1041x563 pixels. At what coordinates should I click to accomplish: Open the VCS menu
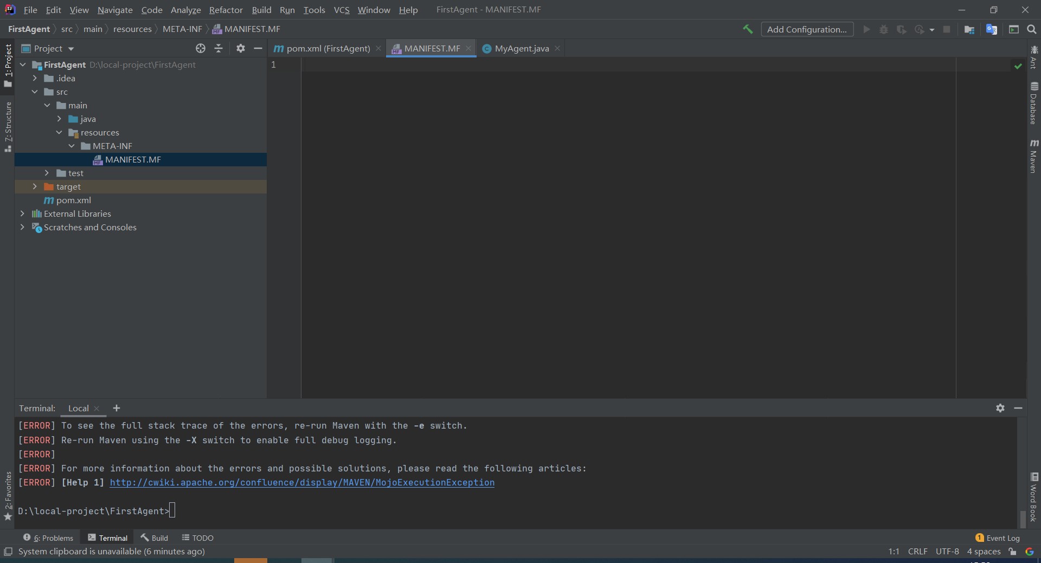342,10
